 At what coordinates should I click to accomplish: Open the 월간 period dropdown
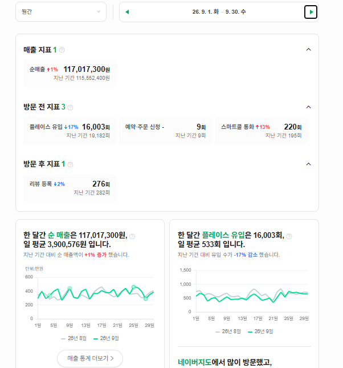point(61,12)
